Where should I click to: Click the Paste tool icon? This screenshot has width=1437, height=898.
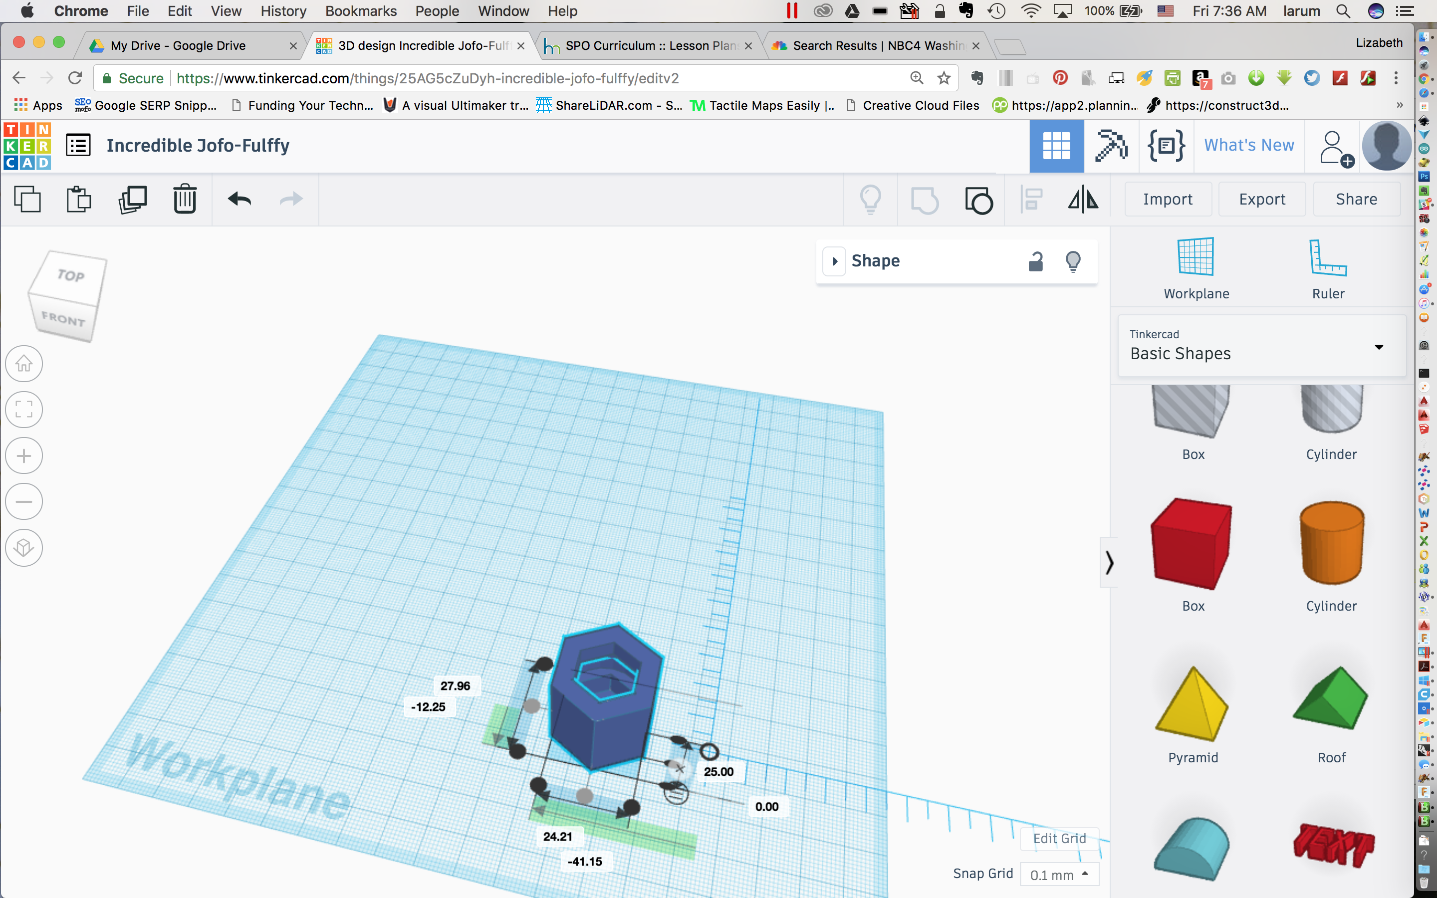[x=78, y=199]
